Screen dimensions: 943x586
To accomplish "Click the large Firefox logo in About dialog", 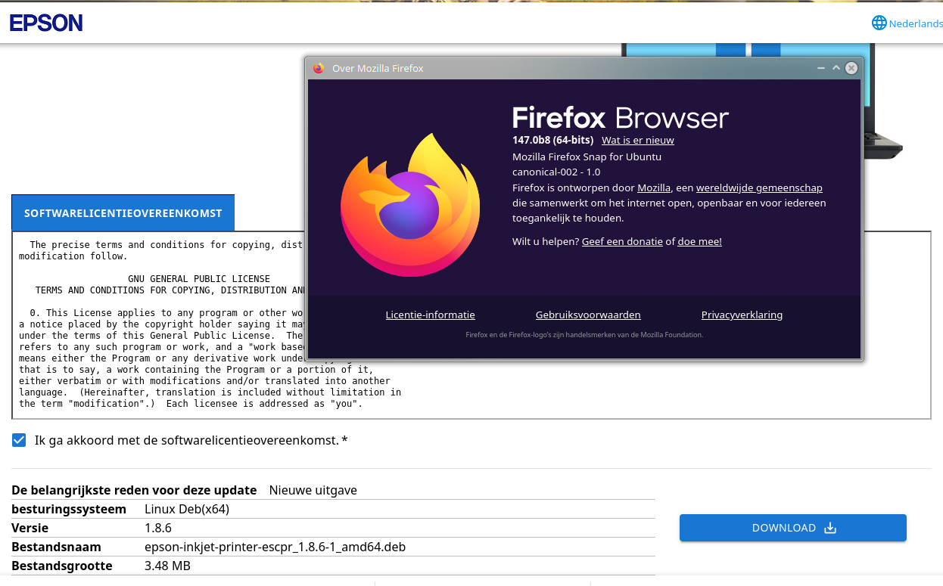I will pos(410,204).
